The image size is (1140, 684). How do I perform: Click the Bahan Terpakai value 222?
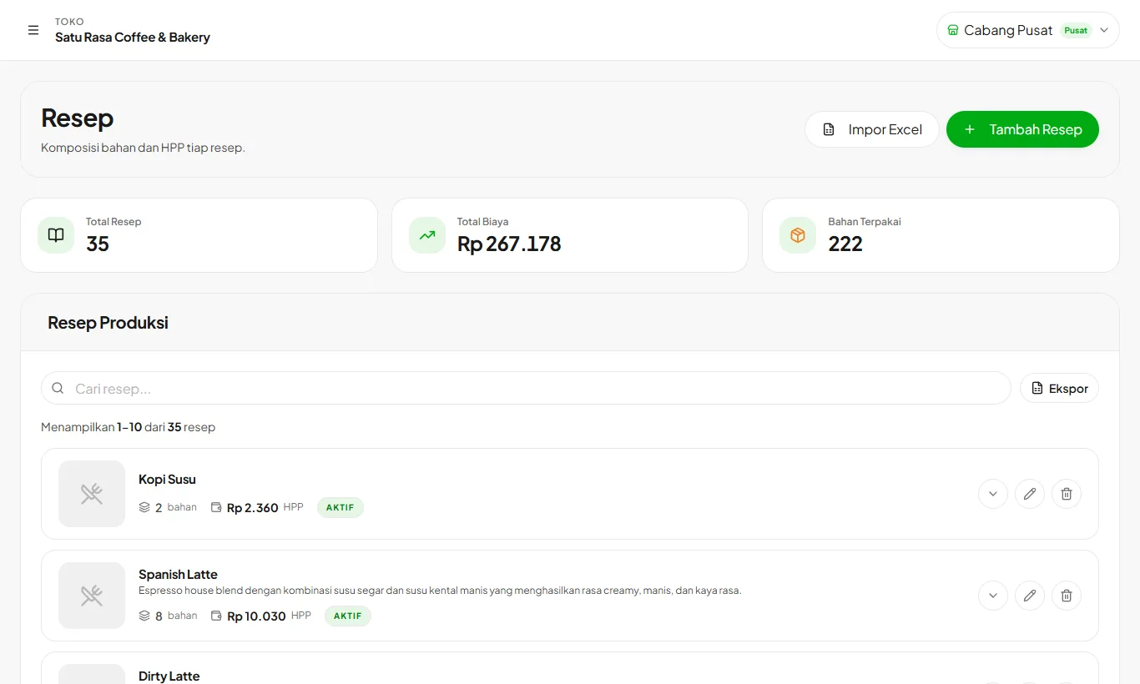coord(845,244)
